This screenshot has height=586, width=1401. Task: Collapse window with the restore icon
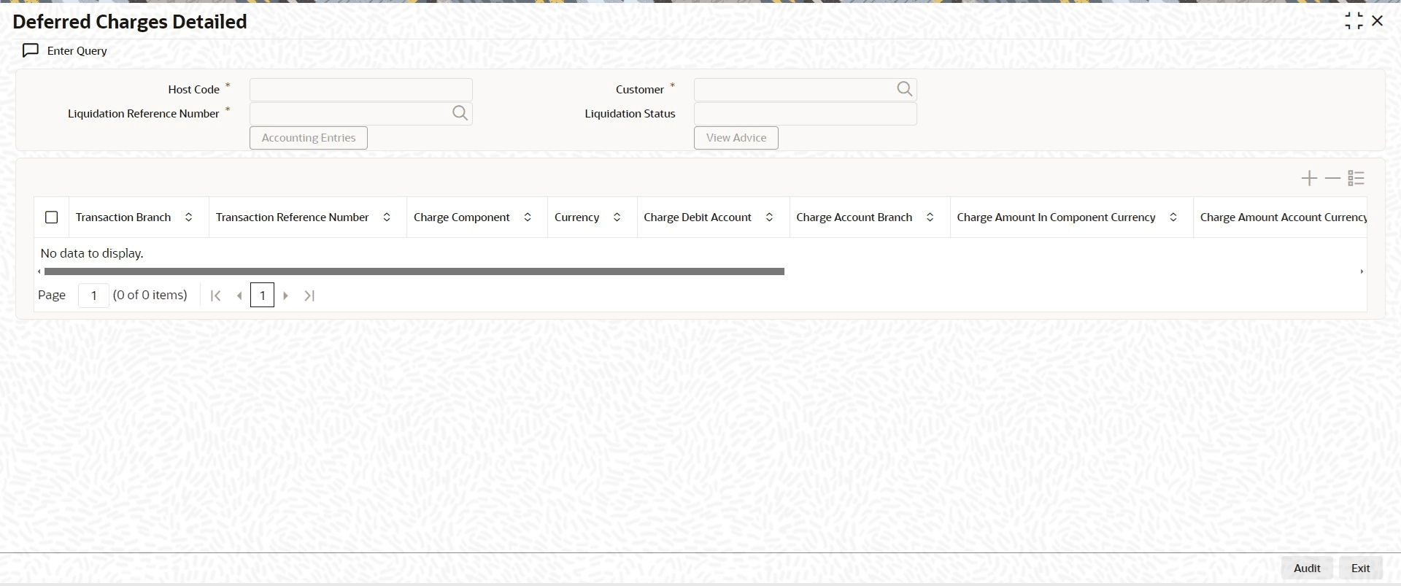(x=1354, y=21)
